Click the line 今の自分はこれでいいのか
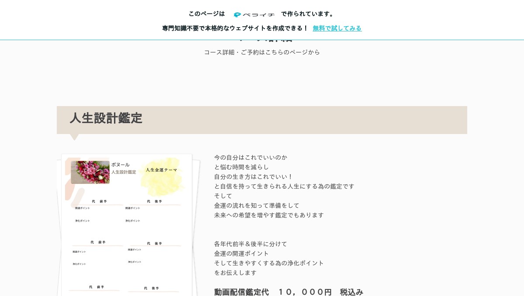This screenshot has width=524, height=296. [x=251, y=157]
